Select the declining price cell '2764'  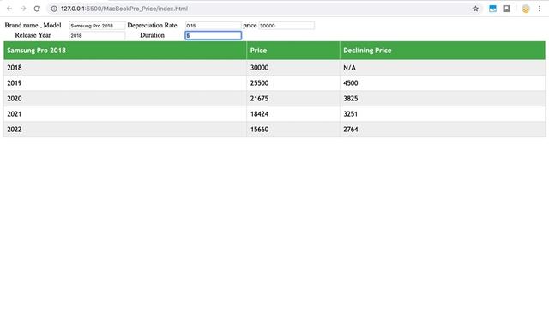point(443,130)
